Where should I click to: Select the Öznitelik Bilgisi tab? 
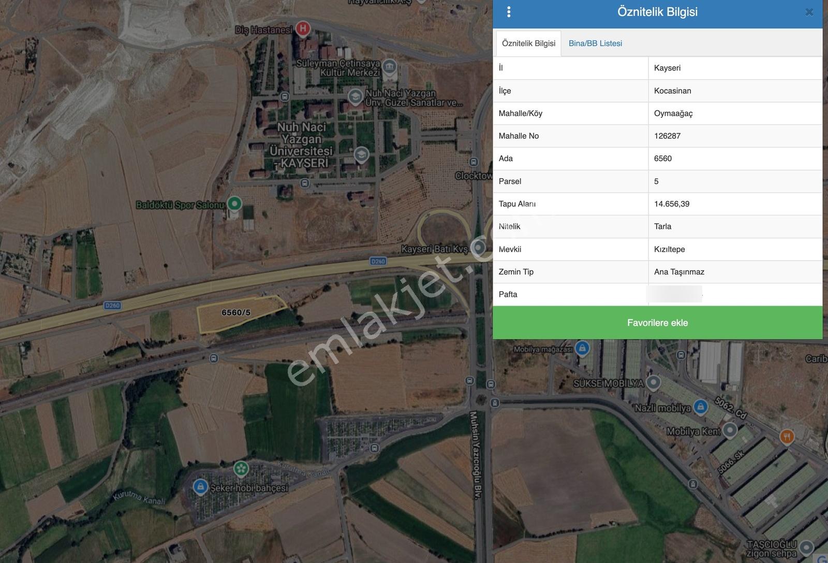click(528, 44)
